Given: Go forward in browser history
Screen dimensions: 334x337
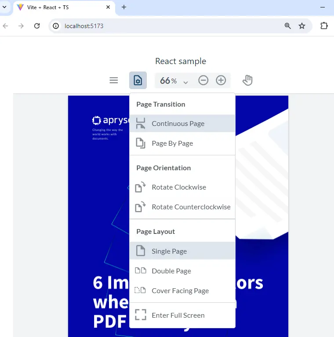Looking at the screenshot, I should (x=21, y=26).
